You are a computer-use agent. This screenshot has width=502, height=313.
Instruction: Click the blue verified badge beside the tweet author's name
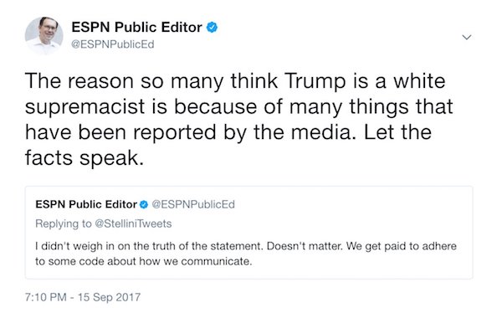click(212, 28)
